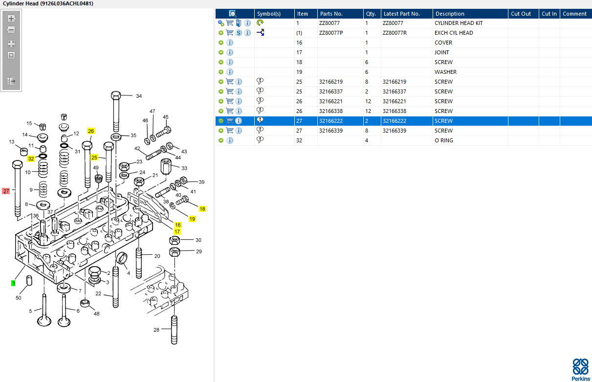Image resolution: width=592 pixels, height=382 pixels.
Task: Click note bubble symbol for part 32166221
Action: point(260,101)
